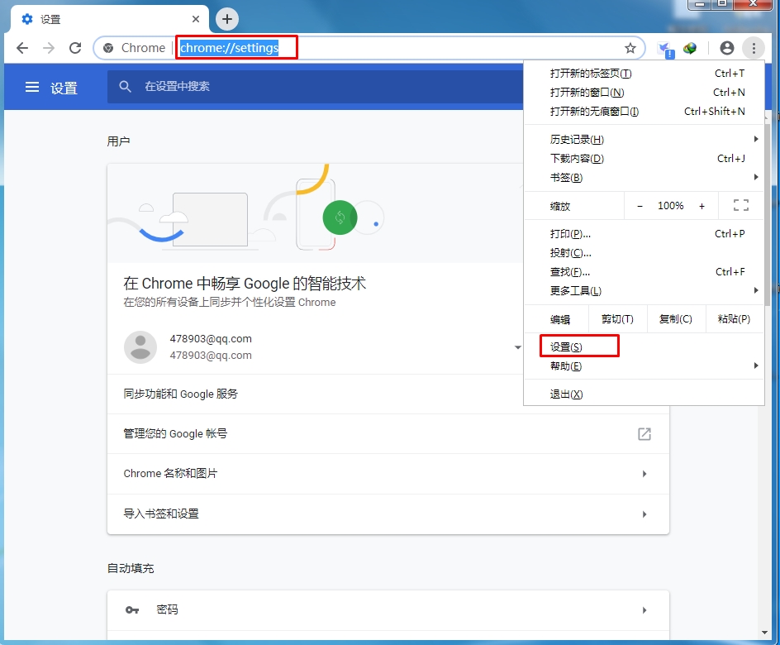Viewport: 780px width, 645px height.
Task: Go back using the back arrow
Action: point(22,48)
